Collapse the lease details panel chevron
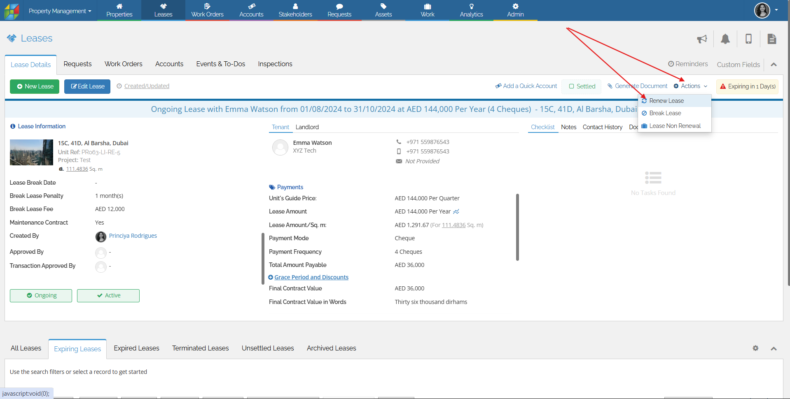Image resolution: width=790 pixels, height=399 pixels. point(774,65)
